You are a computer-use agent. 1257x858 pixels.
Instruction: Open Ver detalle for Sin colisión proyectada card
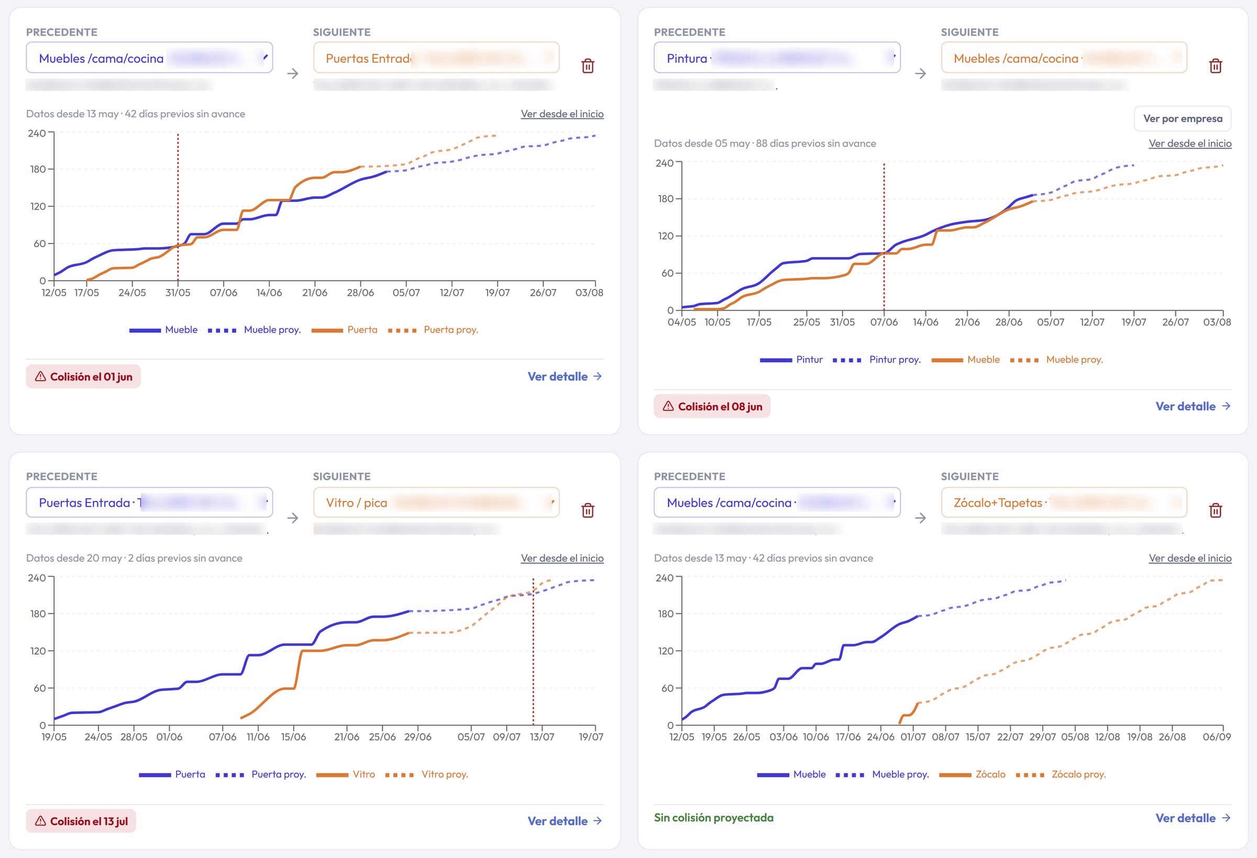[x=1193, y=818]
